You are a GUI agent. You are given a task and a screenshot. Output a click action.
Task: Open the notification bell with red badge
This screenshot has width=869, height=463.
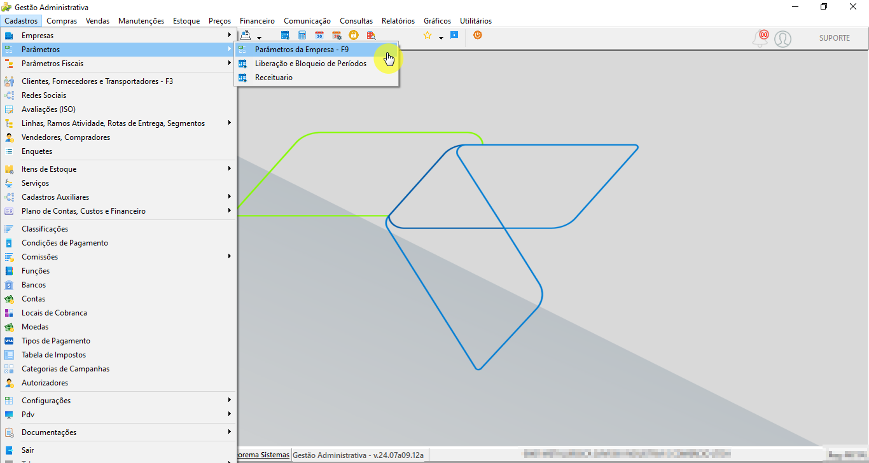tap(760, 38)
